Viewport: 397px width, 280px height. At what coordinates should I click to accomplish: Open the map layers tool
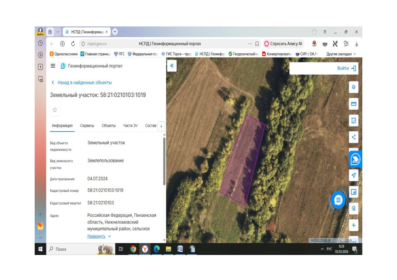coord(353,87)
